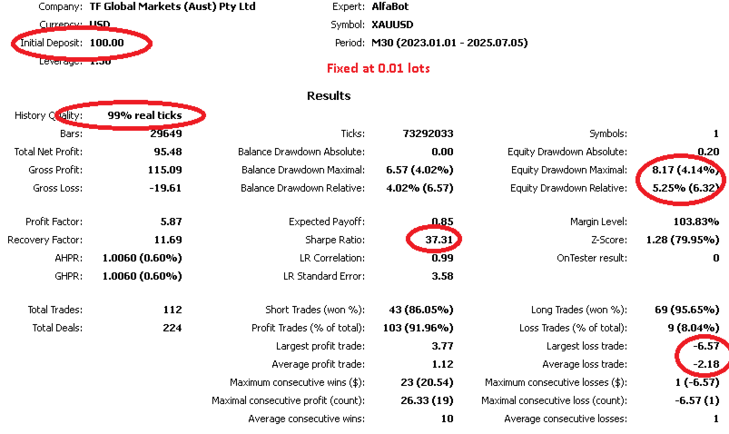Viewport: 729px width, 434px height.
Task: Click the red 'Fixed at 0.01 lots' note
Action: pyautogui.click(x=378, y=68)
